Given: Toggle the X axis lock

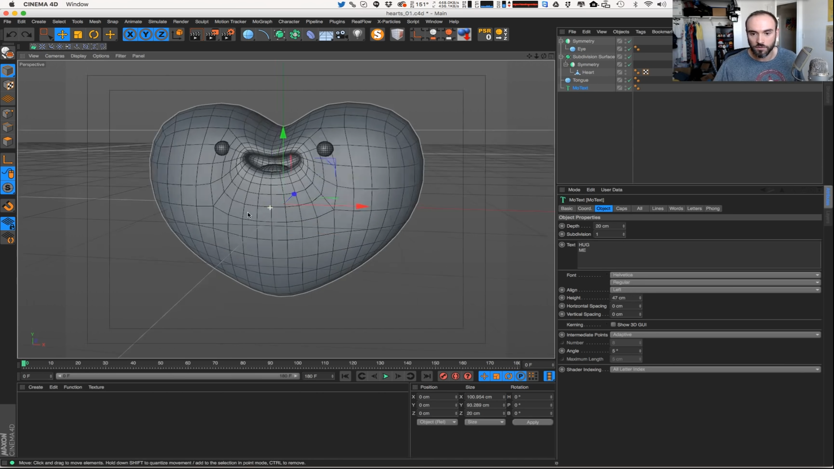Looking at the screenshot, I should click(x=130, y=35).
